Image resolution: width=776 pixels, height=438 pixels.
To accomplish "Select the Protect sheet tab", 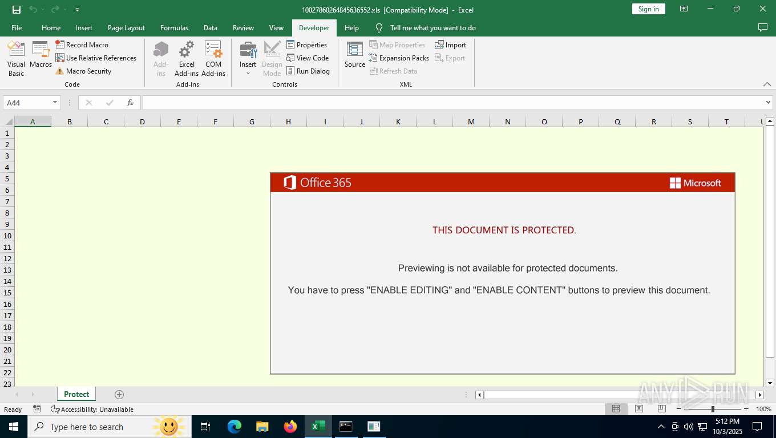I will click(x=76, y=394).
